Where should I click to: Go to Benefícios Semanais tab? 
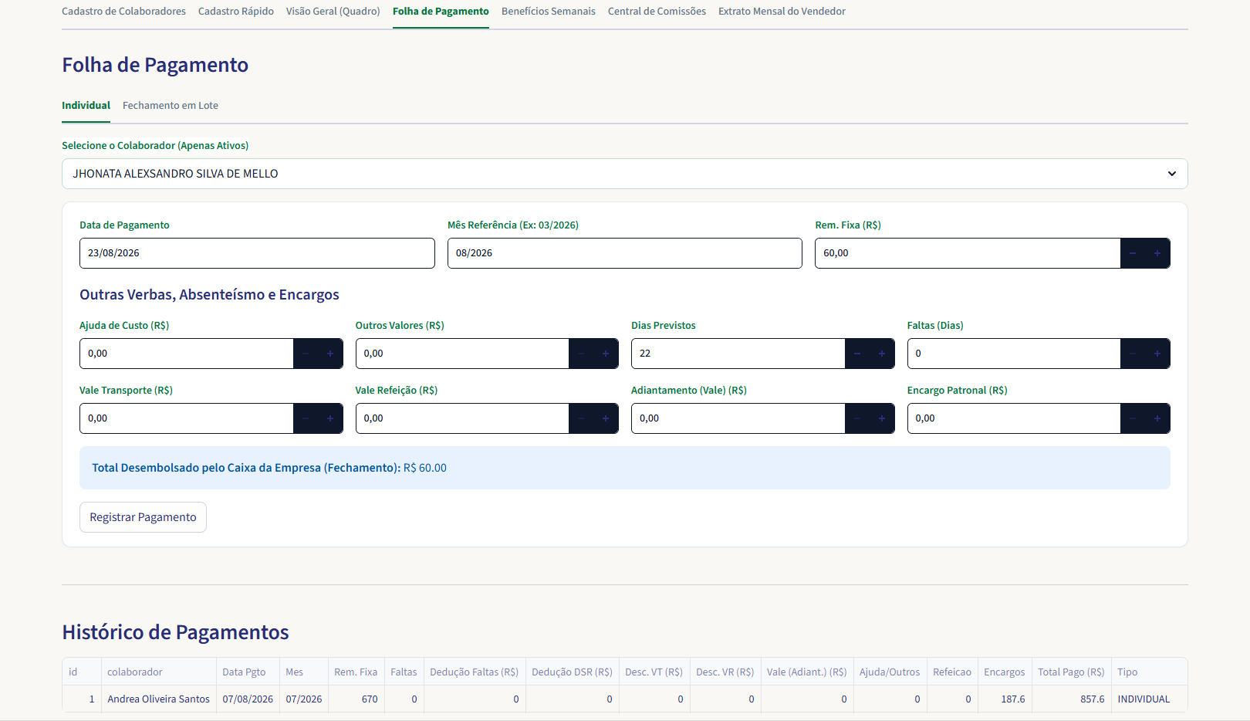(x=549, y=12)
